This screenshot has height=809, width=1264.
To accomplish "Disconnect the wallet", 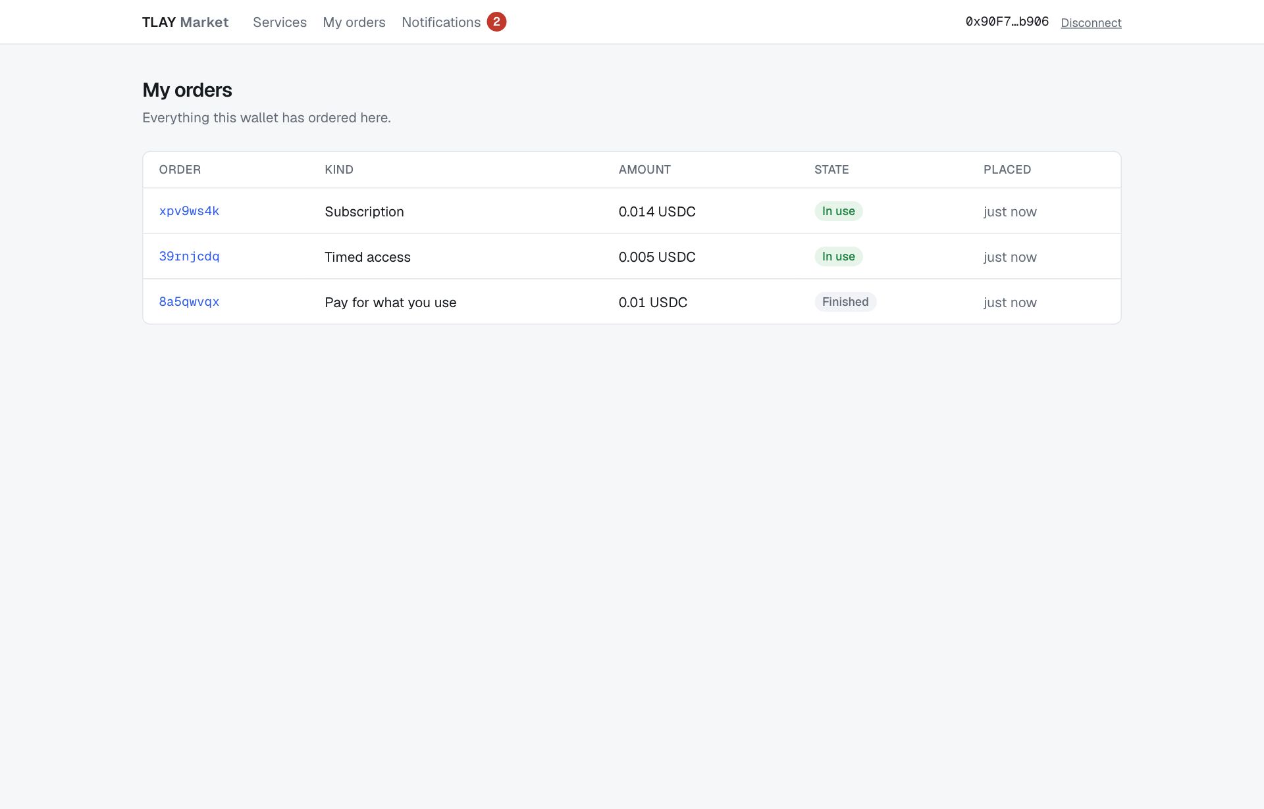I will tap(1091, 22).
